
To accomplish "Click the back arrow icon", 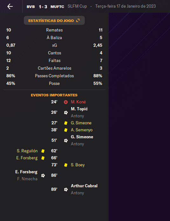I will tap(10, 6).
